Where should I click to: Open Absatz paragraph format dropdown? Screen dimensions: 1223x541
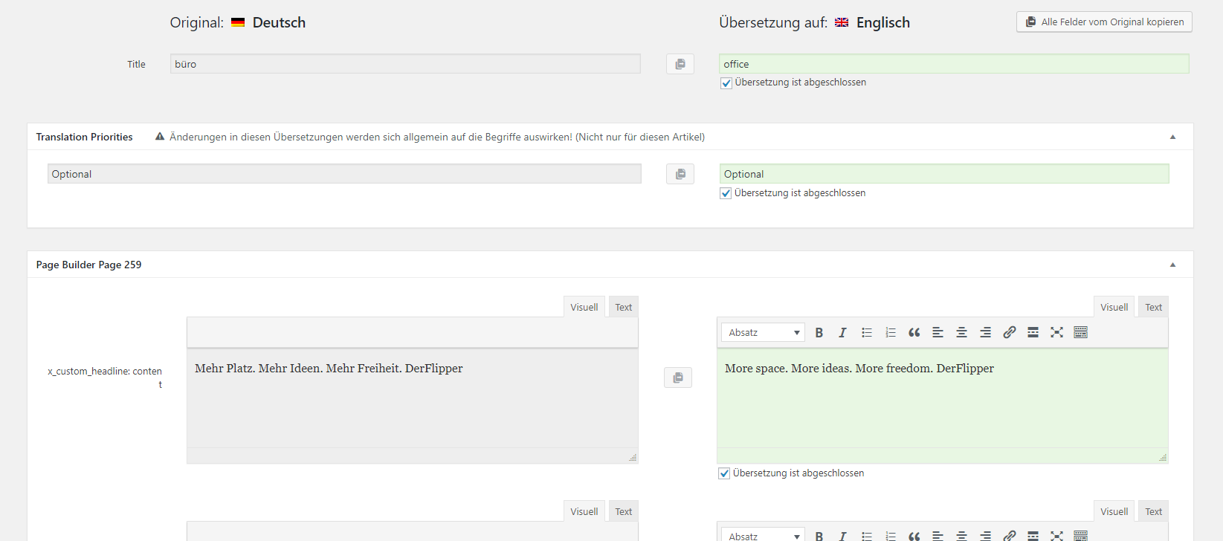click(x=763, y=332)
